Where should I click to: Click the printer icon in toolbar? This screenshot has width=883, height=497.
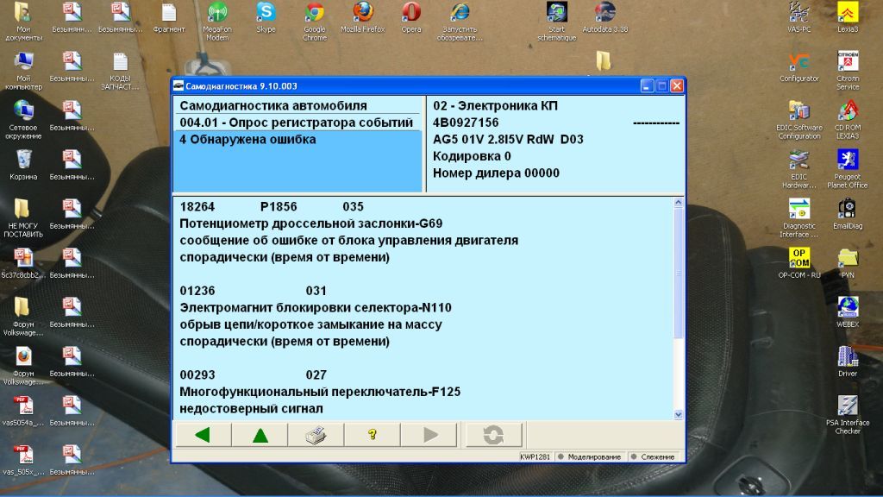click(x=316, y=435)
